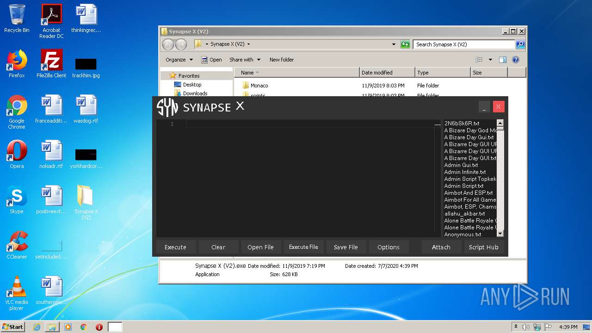Select 2N6bSk6R.txt script
Screen dimensions: 592x333
462,123
